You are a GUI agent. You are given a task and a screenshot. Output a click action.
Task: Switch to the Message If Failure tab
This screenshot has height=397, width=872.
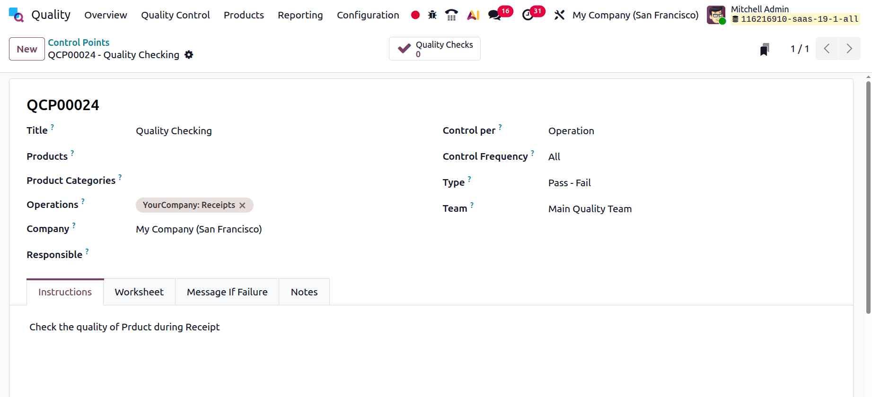[x=227, y=292]
